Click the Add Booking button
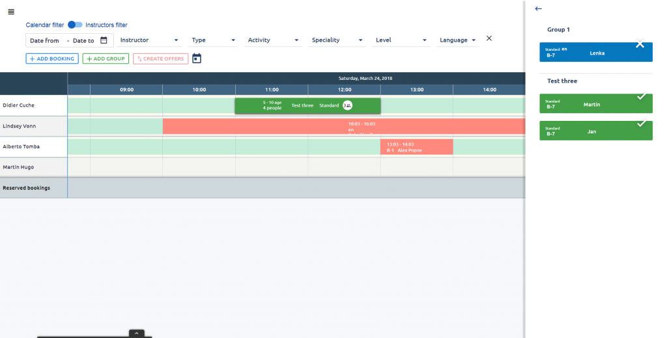 (52, 58)
